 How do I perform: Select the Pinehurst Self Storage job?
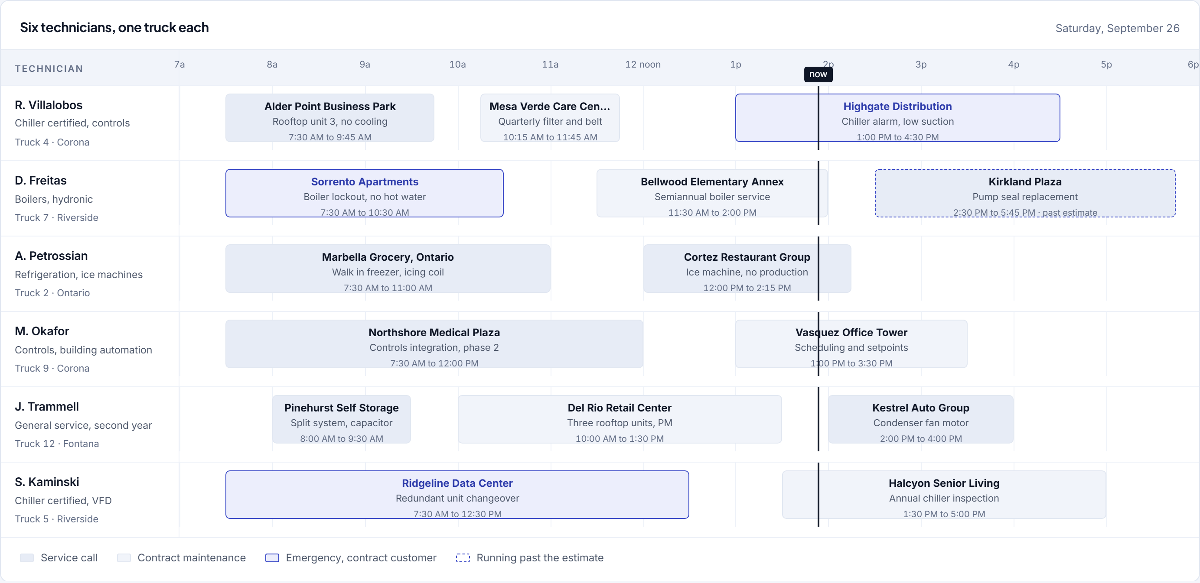(x=342, y=419)
